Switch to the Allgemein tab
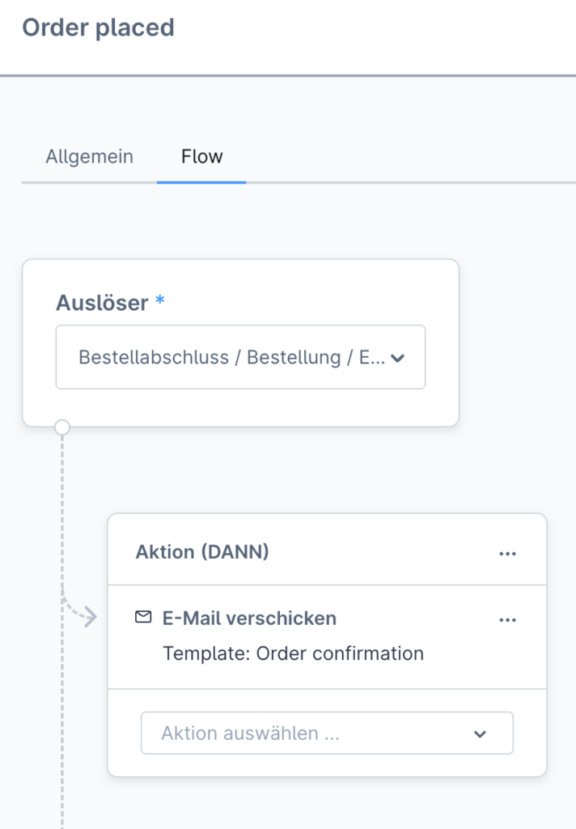 (x=89, y=156)
